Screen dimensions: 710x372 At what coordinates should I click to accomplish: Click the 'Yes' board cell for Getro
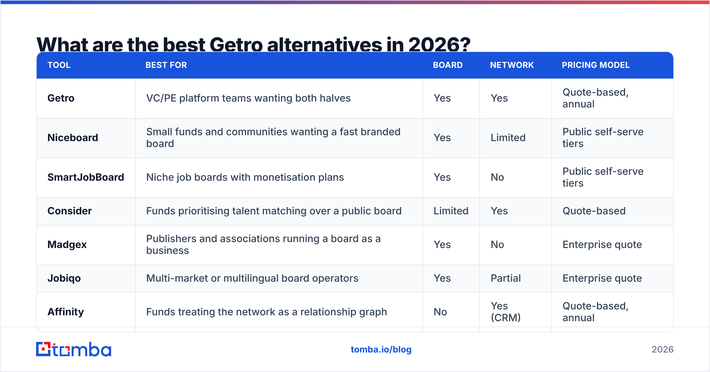442,98
